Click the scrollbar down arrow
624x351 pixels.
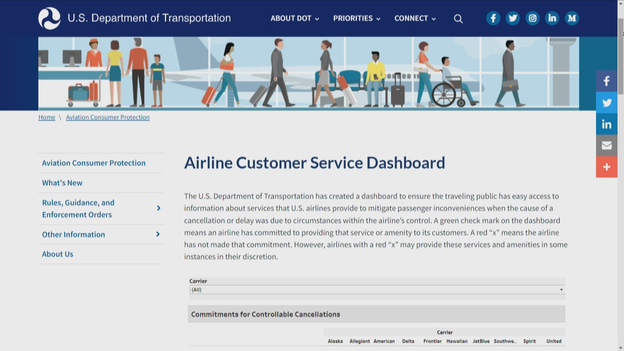click(x=621, y=348)
